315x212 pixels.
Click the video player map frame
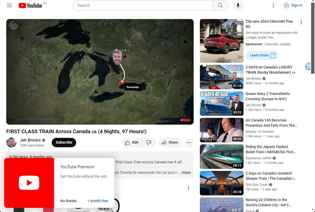(100, 72)
